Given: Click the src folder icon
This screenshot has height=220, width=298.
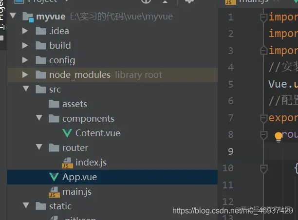Looking at the screenshot, I should tap(41, 89).
